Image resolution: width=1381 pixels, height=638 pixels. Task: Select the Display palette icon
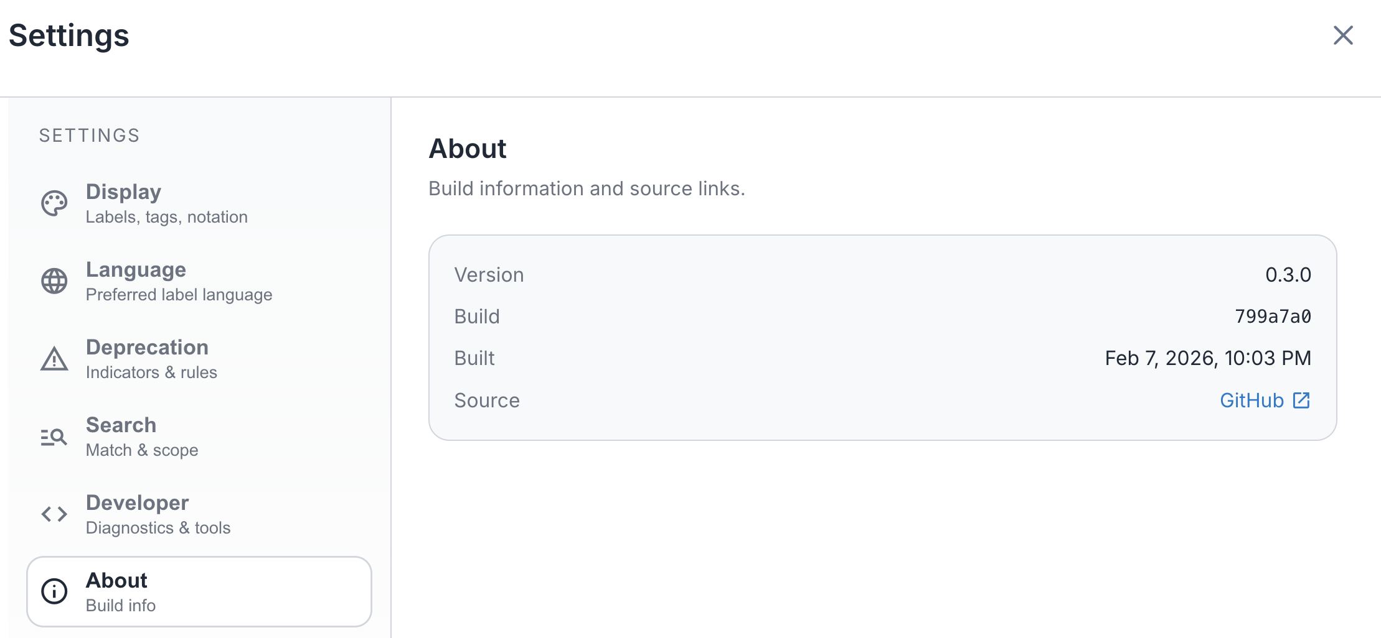(x=54, y=203)
